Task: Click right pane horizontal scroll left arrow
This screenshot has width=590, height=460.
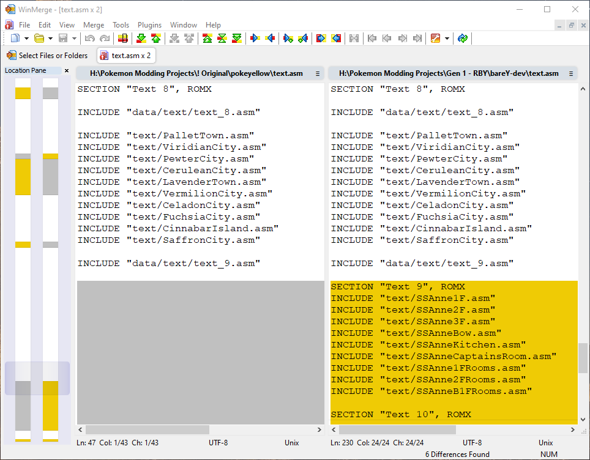Action: tap(334, 429)
